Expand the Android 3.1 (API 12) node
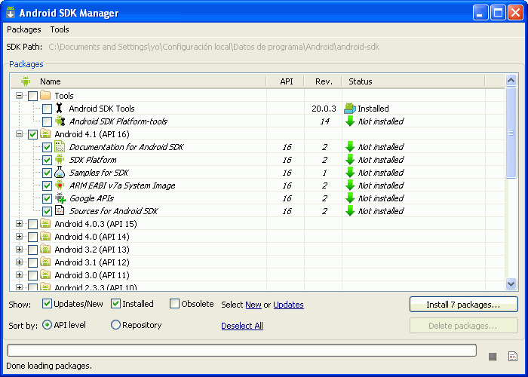 click(x=19, y=262)
